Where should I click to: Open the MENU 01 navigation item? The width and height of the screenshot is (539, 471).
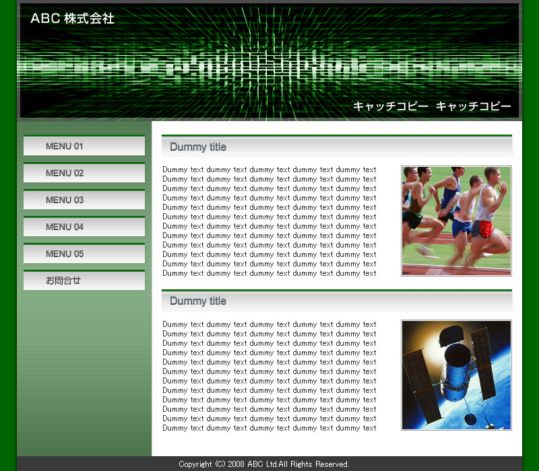[84, 146]
